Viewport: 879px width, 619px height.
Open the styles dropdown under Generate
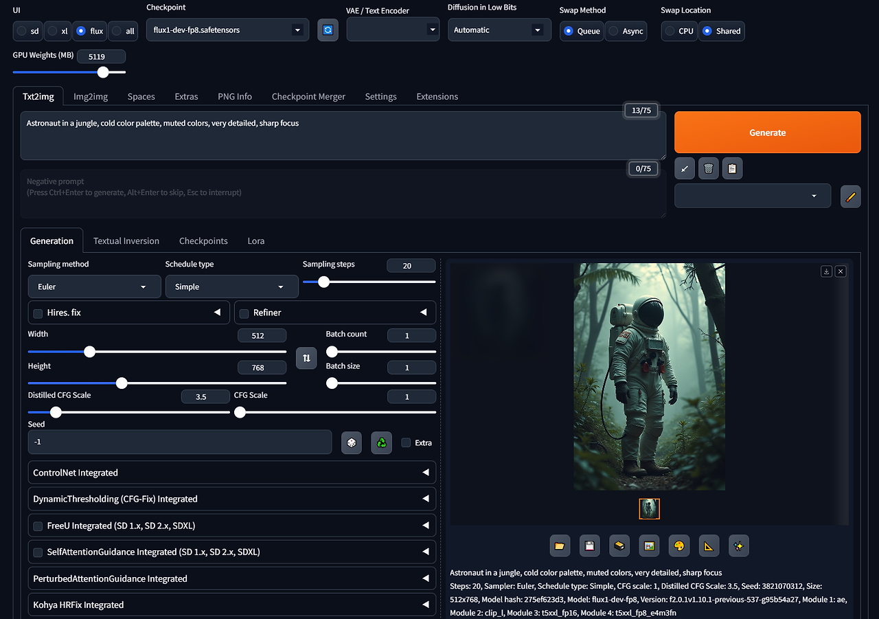point(753,196)
